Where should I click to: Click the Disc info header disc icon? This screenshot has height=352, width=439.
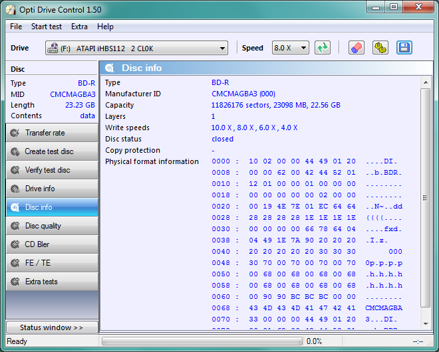(110, 68)
